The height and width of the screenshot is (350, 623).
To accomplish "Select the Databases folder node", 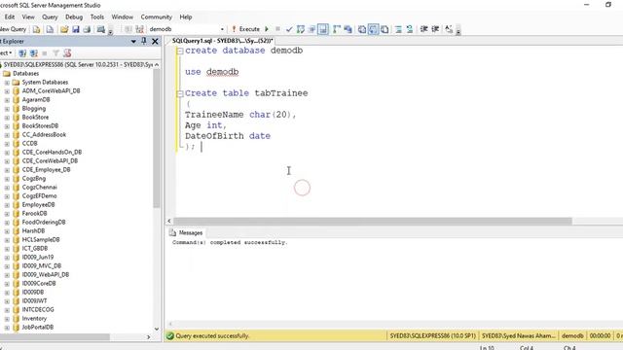I will pos(26,74).
